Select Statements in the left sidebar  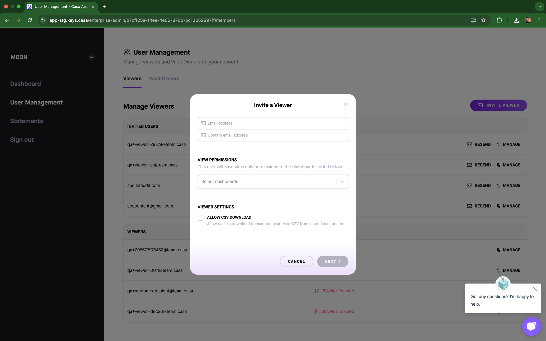pyautogui.click(x=26, y=121)
